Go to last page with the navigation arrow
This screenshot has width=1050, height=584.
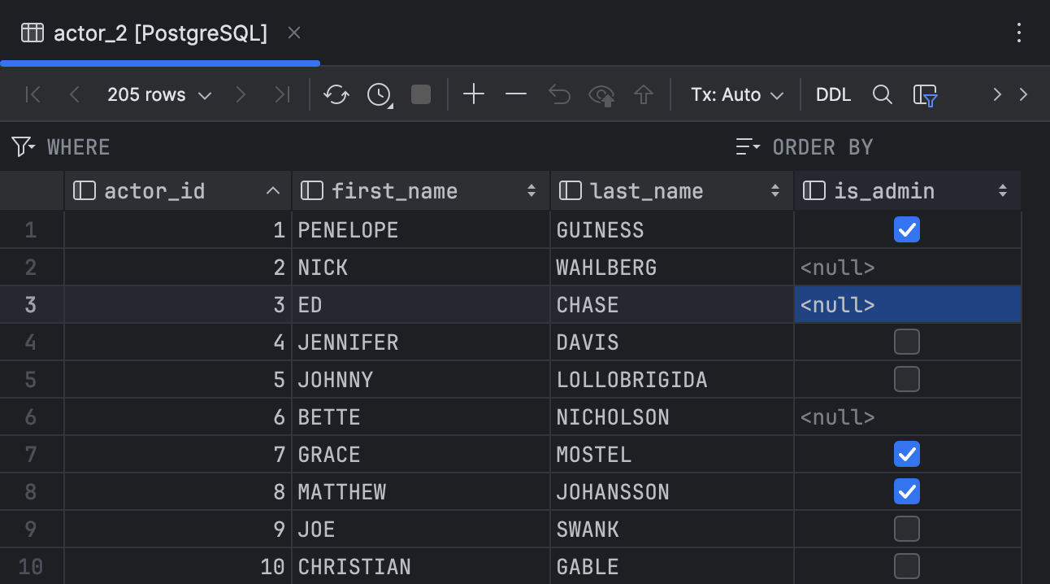[x=282, y=94]
